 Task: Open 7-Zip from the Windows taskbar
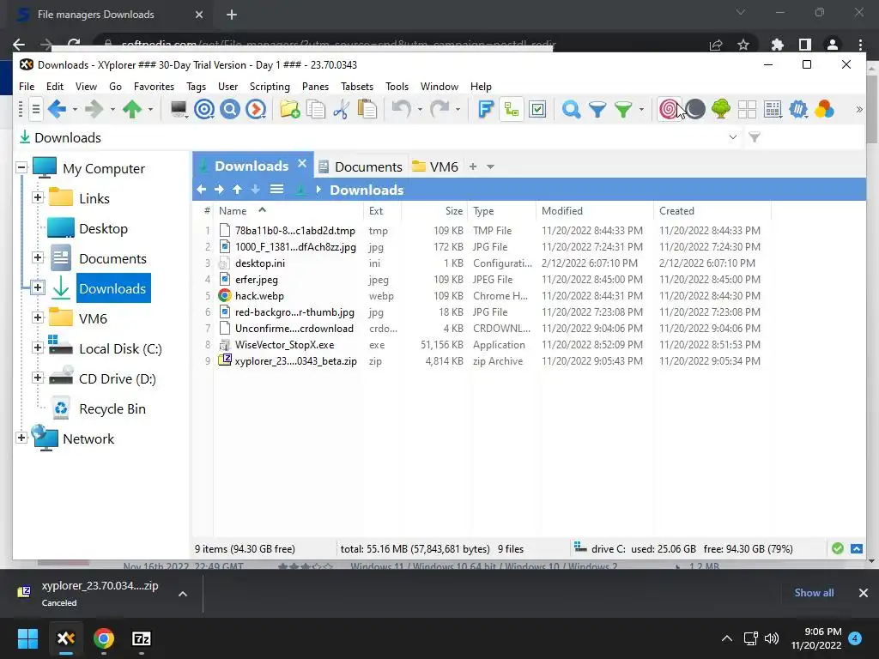pyautogui.click(x=142, y=638)
